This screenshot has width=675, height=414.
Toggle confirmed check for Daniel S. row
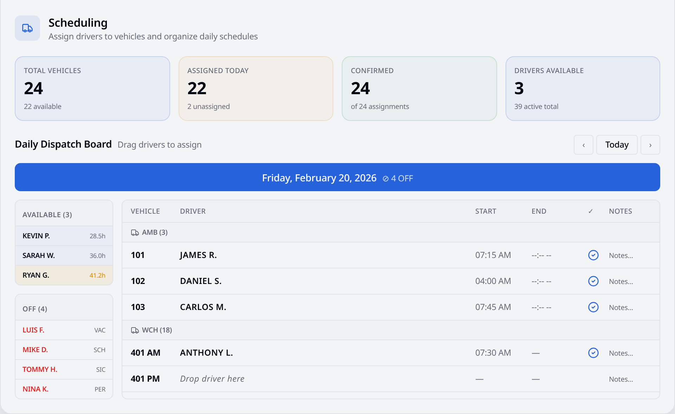click(593, 281)
